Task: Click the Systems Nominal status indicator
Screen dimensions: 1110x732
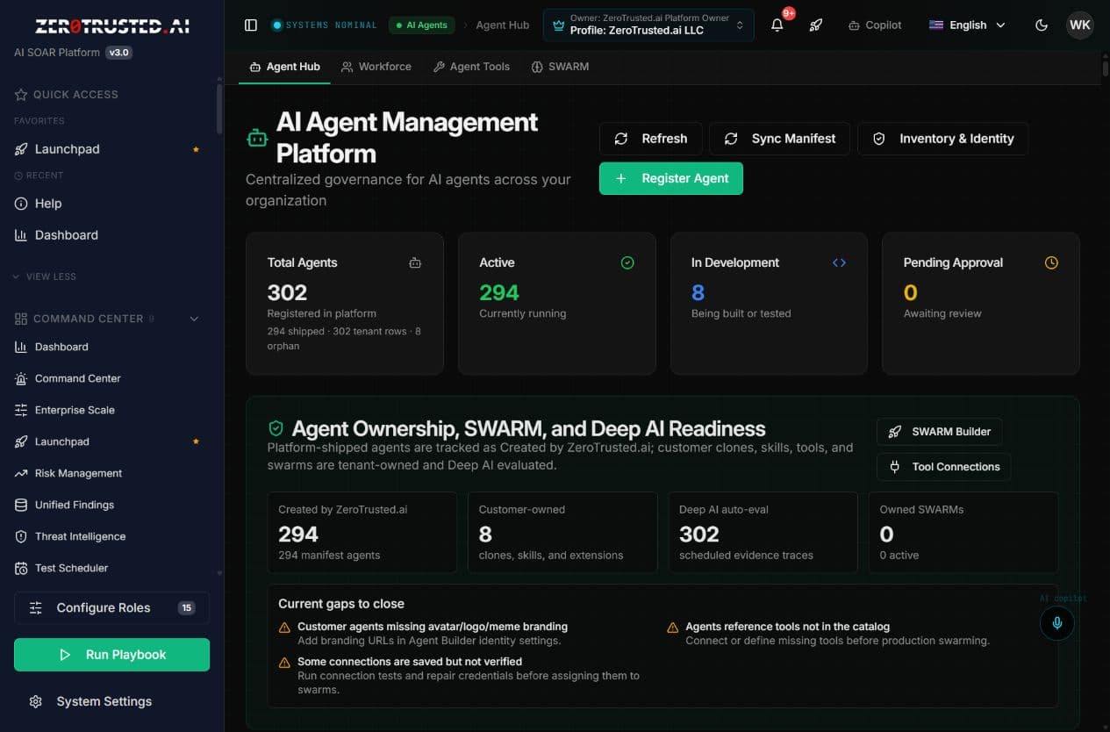Action: 325,25
